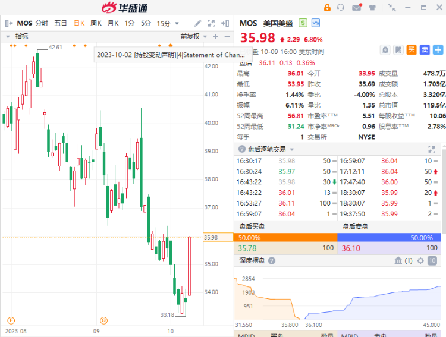Viewport: 446px width, 337px height.
Task: Click the 10 depth levels badge
Action: [x=432, y=261]
